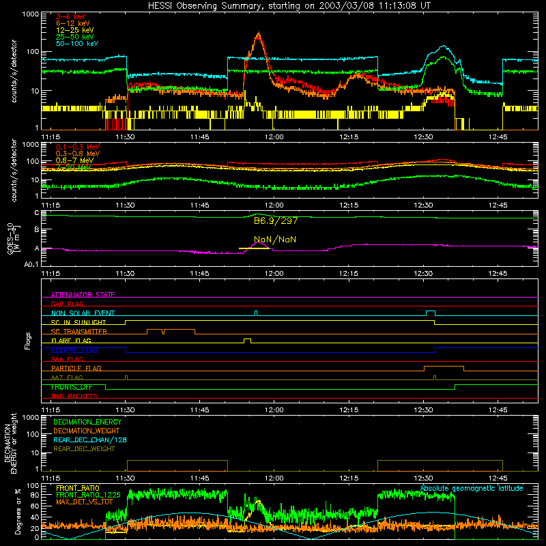
Task: Click the SAA_FLAG label
Action: click(67, 359)
